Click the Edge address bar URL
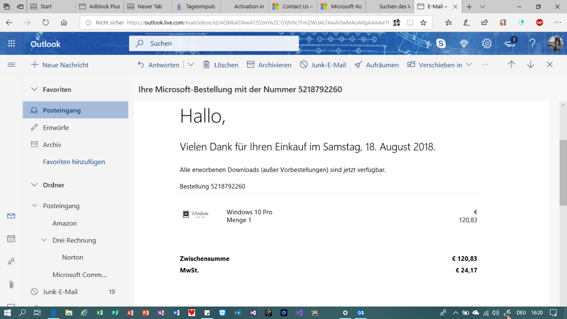 click(x=257, y=22)
